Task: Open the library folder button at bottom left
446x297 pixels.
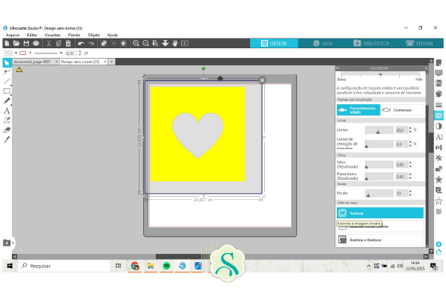Action: [x=7, y=243]
